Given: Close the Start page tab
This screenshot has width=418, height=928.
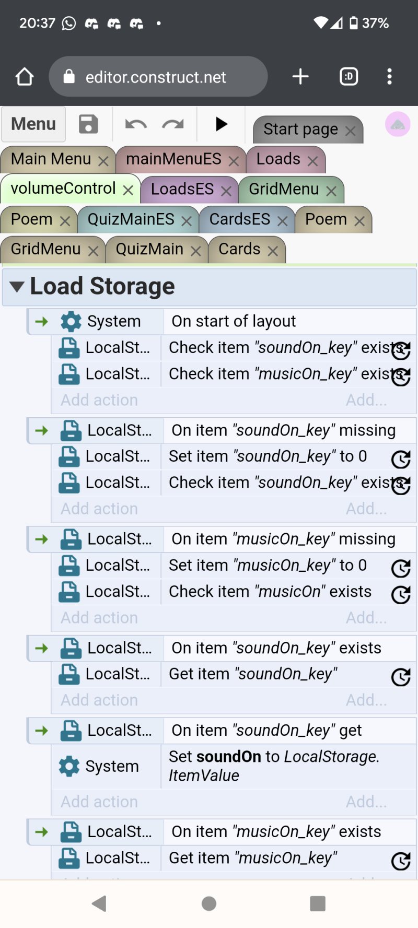Looking at the screenshot, I should (351, 131).
